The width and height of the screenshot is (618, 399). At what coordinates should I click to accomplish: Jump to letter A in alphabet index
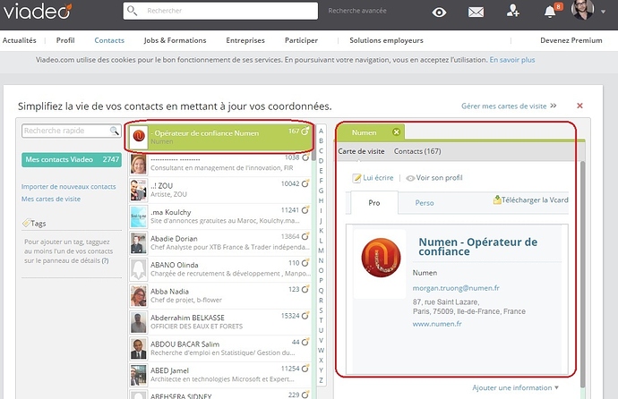tap(321, 131)
